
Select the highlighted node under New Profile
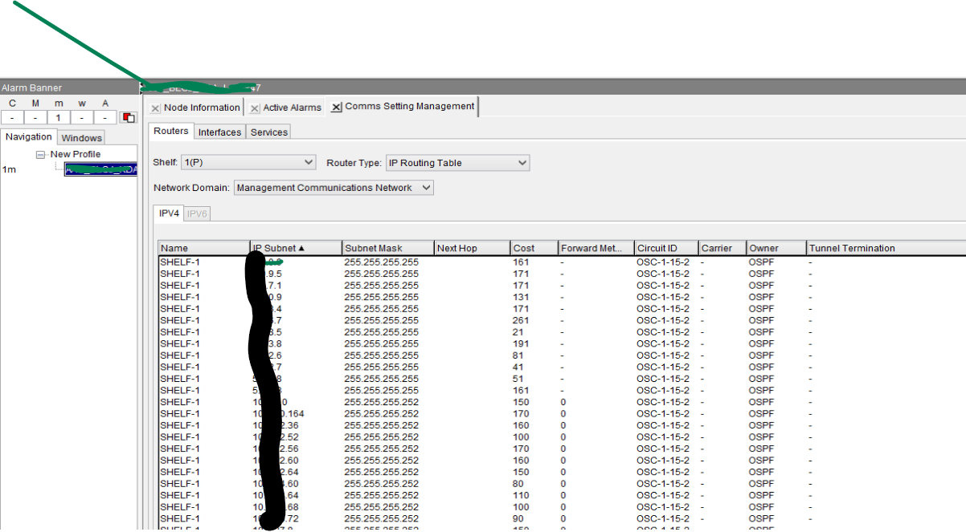click(x=101, y=169)
